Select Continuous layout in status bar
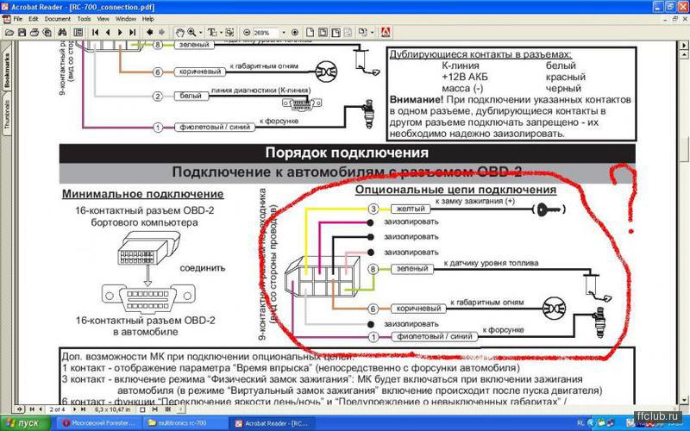This screenshot has height=431, width=690. pos(155,409)
